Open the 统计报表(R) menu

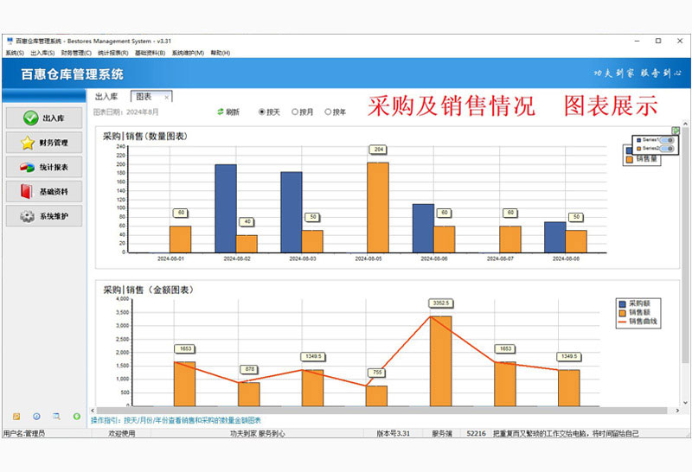[113, 53]
